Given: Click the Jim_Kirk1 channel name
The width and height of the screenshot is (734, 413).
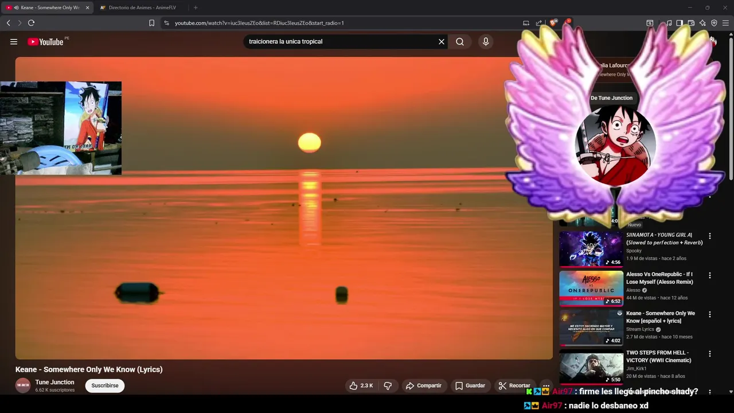Looking at the screenshot, I should pos(636,368).
